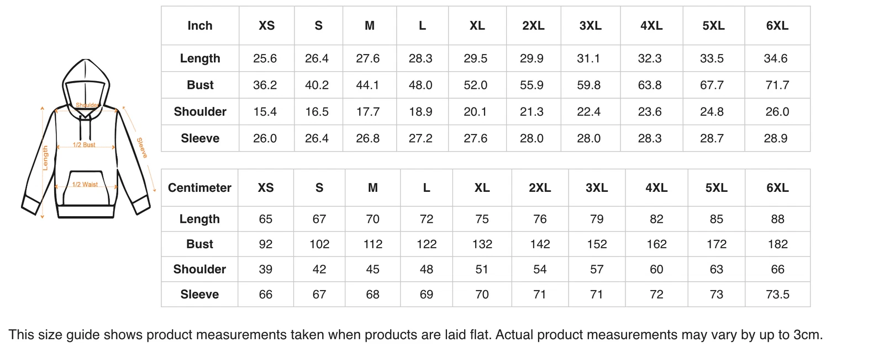This screenshot has height=354, width=884.
Task: Click the vertical orange "Length" label on diagram
Action: click(x=45, y=158)
